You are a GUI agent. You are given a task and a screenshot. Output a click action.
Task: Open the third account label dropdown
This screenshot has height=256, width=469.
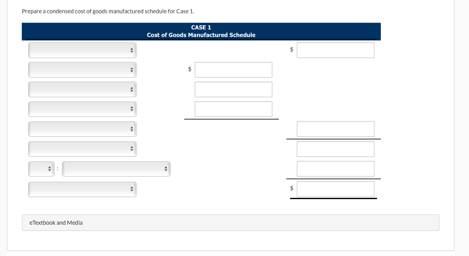82,89
